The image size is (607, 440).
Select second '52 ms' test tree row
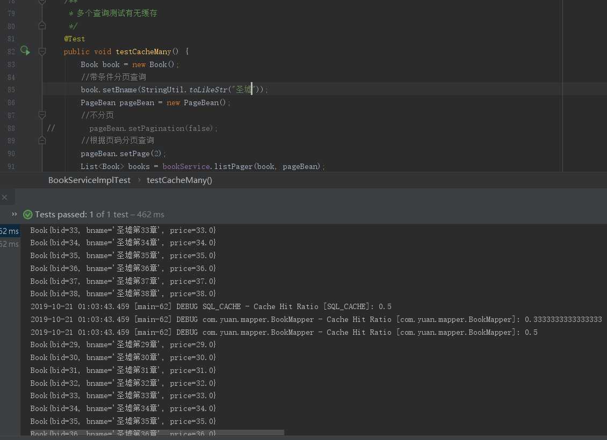[10, 244]
